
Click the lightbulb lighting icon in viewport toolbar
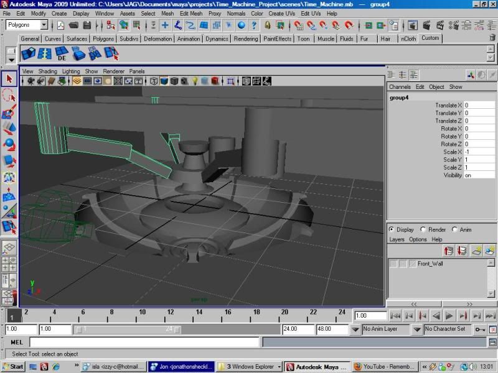tap(194, 81)
